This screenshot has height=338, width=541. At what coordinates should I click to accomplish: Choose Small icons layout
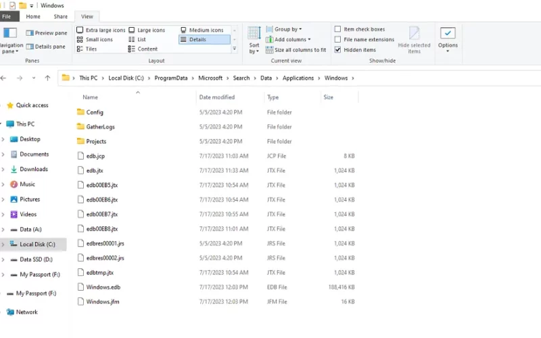point(95,39)
